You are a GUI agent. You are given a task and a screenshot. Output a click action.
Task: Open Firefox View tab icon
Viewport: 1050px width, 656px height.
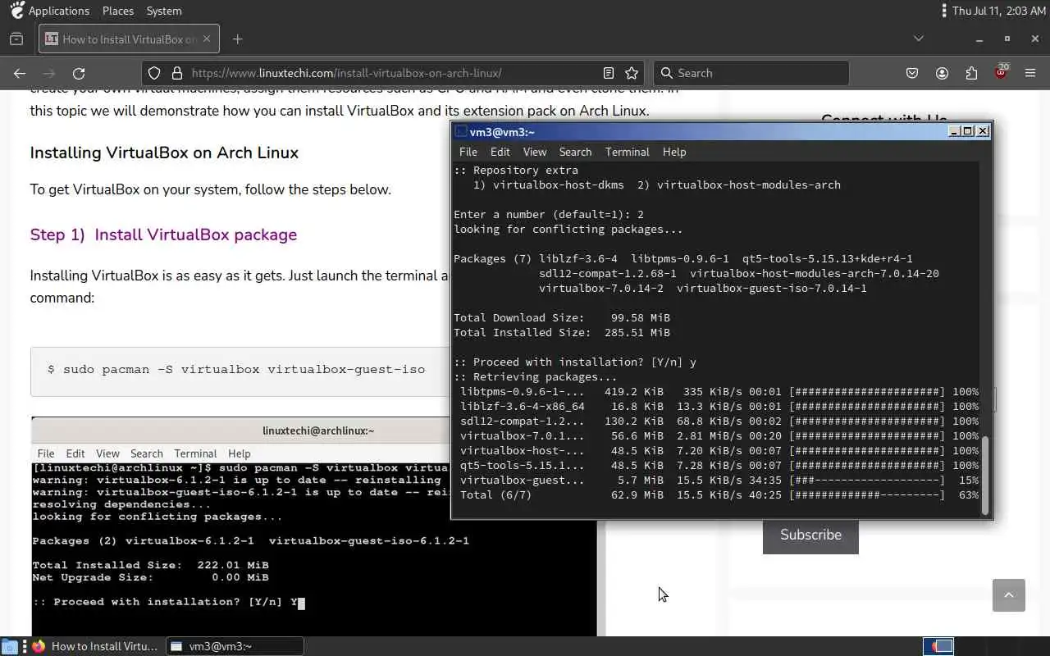coord(16,39)
